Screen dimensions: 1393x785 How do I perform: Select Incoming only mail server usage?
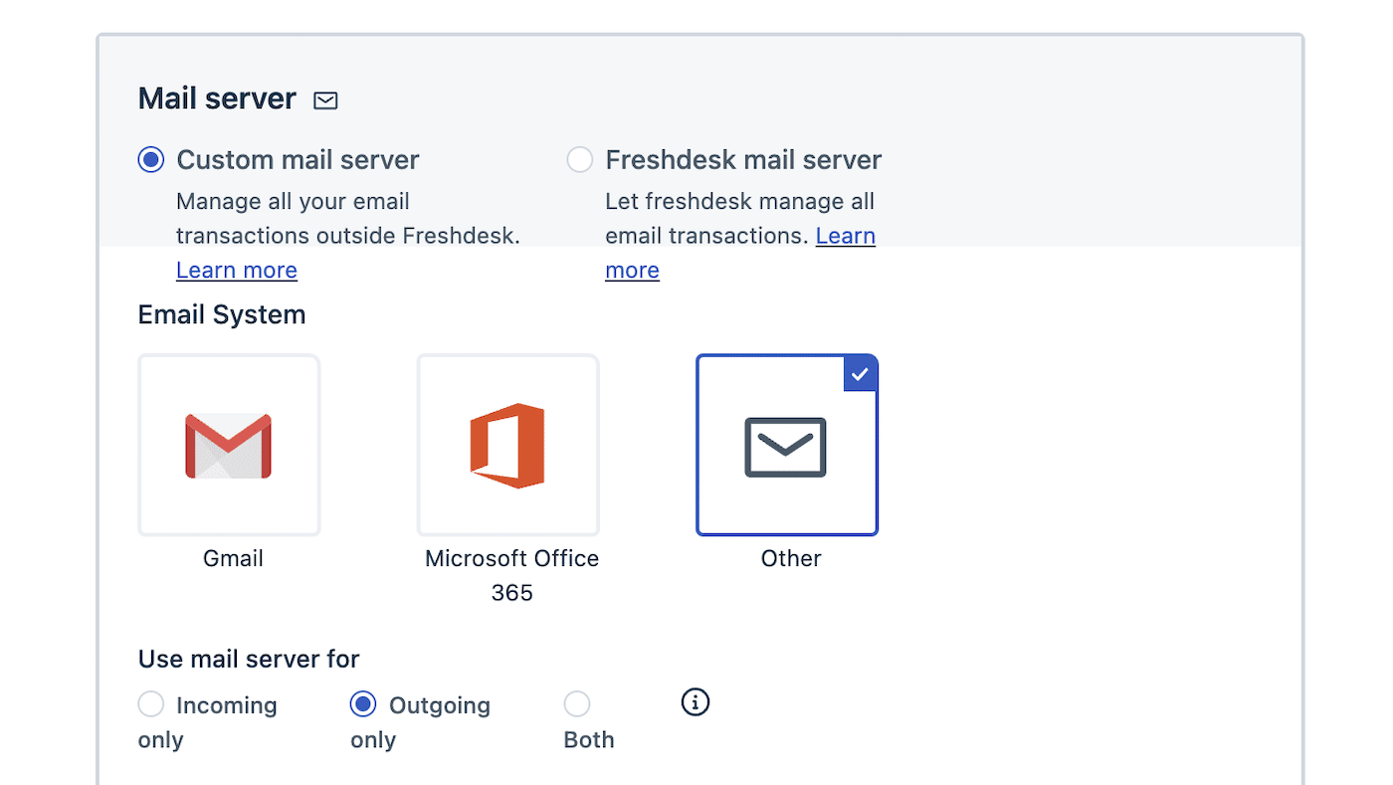coord(150,703)
